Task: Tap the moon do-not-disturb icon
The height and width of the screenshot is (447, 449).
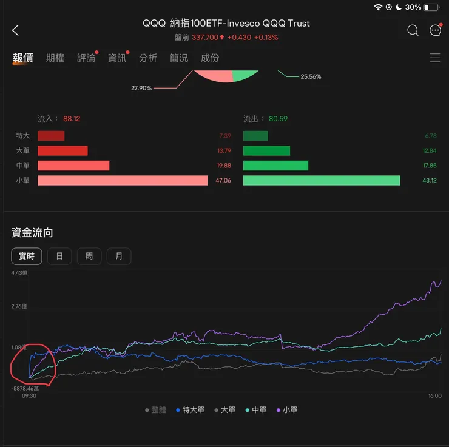Action: (399, 7)
